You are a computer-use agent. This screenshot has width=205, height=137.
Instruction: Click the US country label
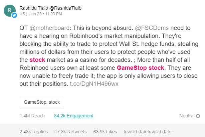(22, 14)
